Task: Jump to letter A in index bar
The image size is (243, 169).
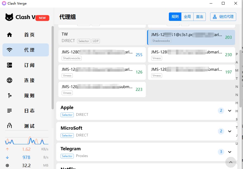Action: coord(237,62)
